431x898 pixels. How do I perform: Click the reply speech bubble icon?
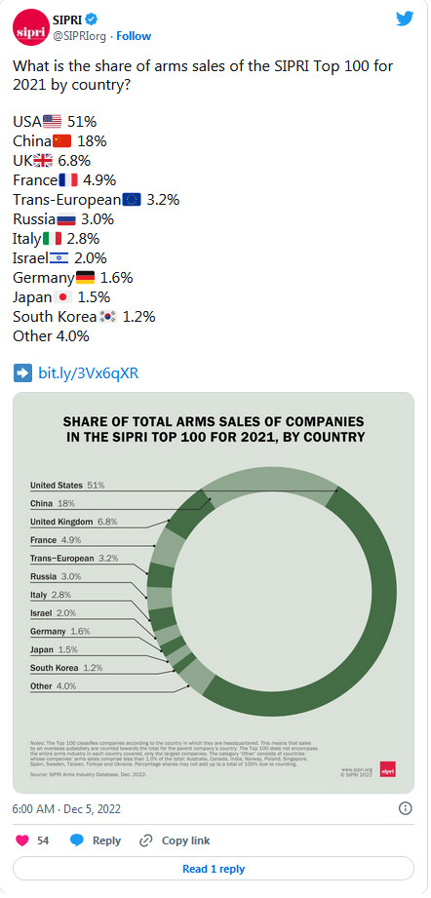click(x=77, y=840)
